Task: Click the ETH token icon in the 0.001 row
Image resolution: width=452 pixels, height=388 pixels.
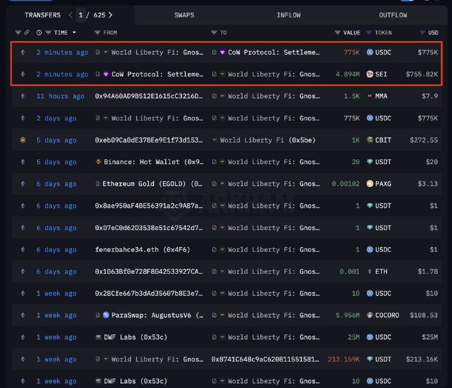Action: (x=370, y=271)
